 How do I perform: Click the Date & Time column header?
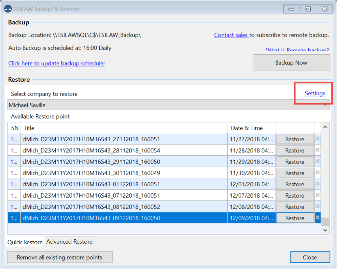coord(251,128)
